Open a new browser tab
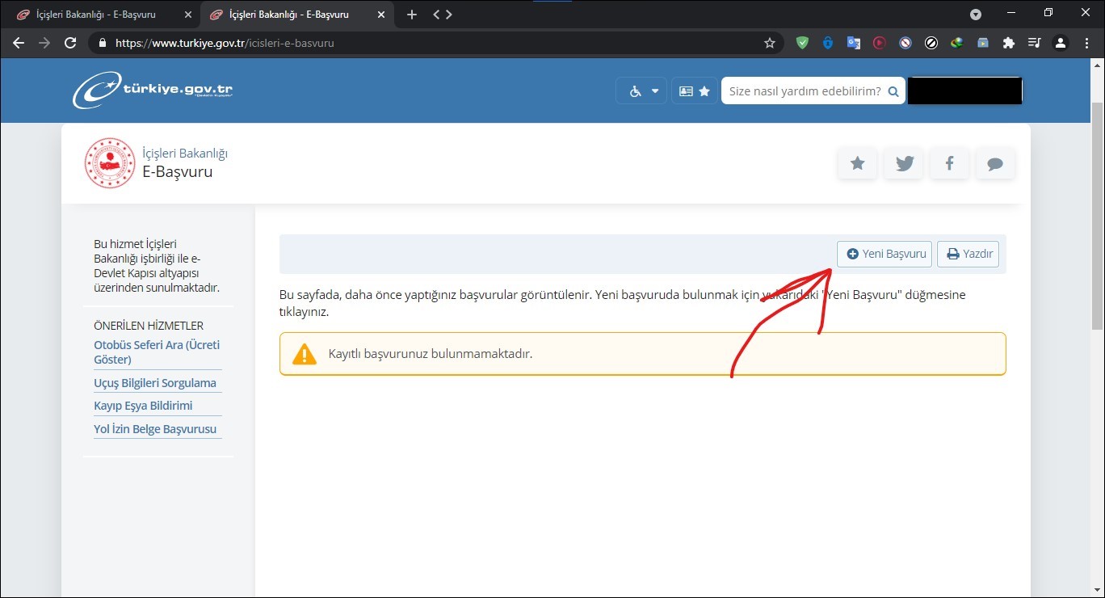This screenshot has width=1105, height=598. [411, 15]
